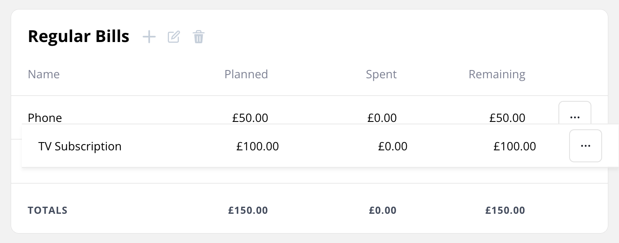
Task: Select TV Subscription planned amount £100.00
Action: click(258, 146)
